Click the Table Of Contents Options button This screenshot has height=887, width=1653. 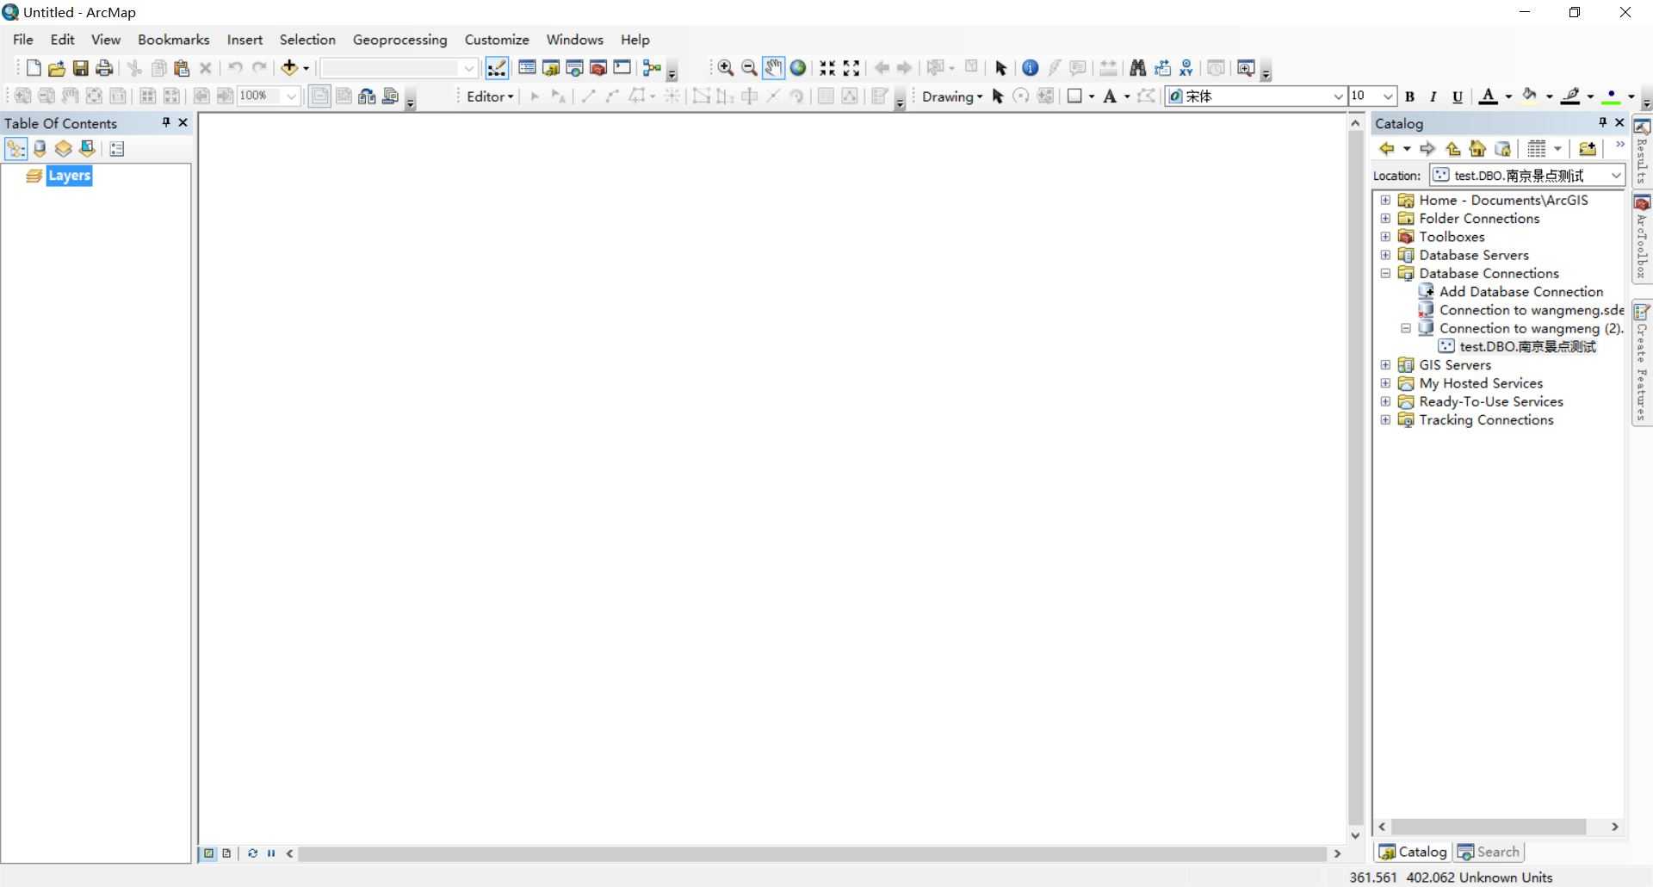117,149
